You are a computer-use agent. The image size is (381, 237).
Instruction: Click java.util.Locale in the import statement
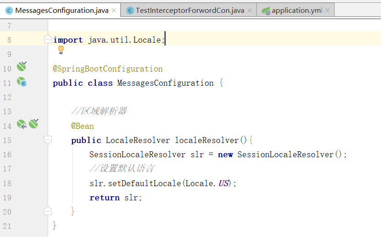124,40
